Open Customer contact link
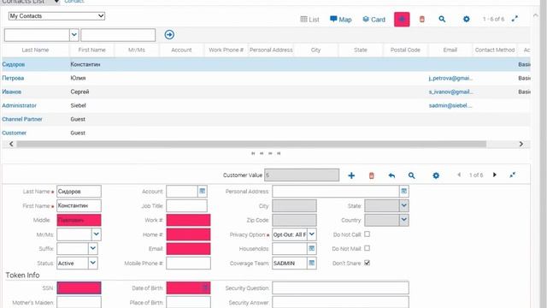Viewport: 547px width, 308px height. tap(14, 133)
